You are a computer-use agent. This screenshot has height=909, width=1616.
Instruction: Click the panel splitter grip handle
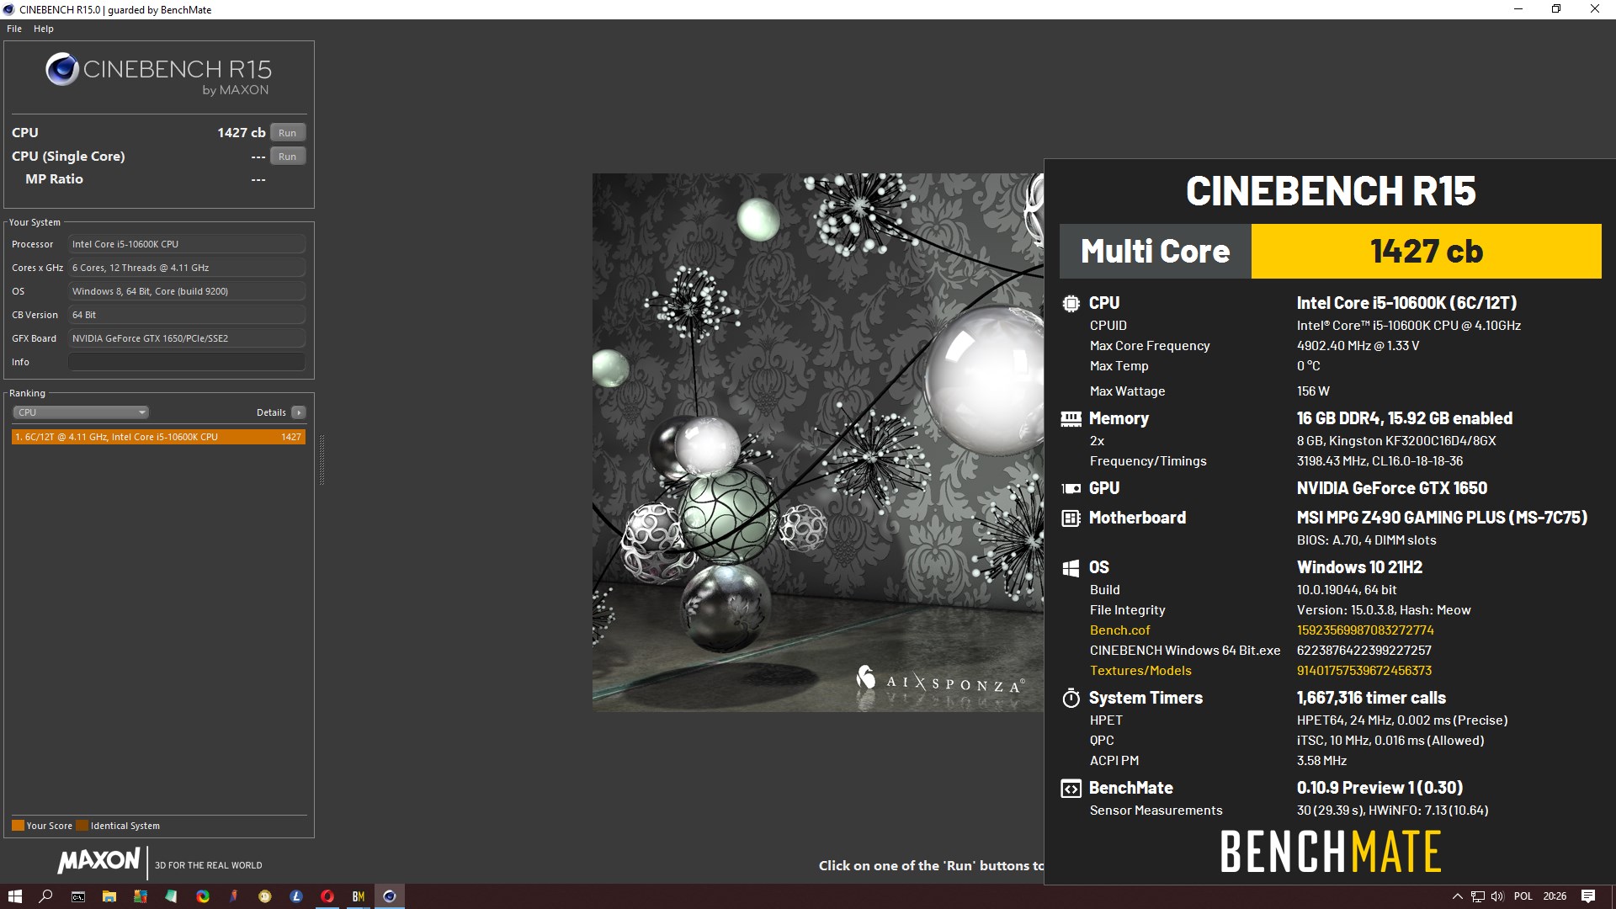(322, 460)
